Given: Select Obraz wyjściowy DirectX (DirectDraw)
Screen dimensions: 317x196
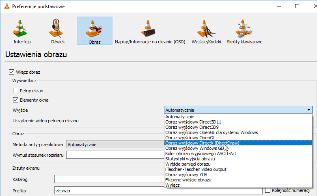Looking at the screenshot, I should tap(238, 143).
